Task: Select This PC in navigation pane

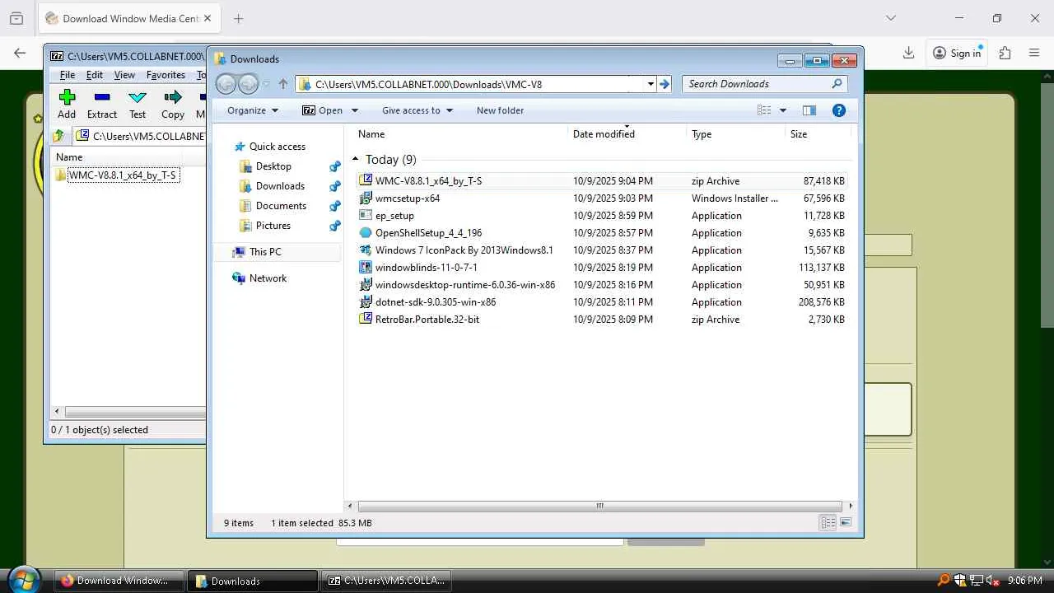Action: tap(265, 252)
